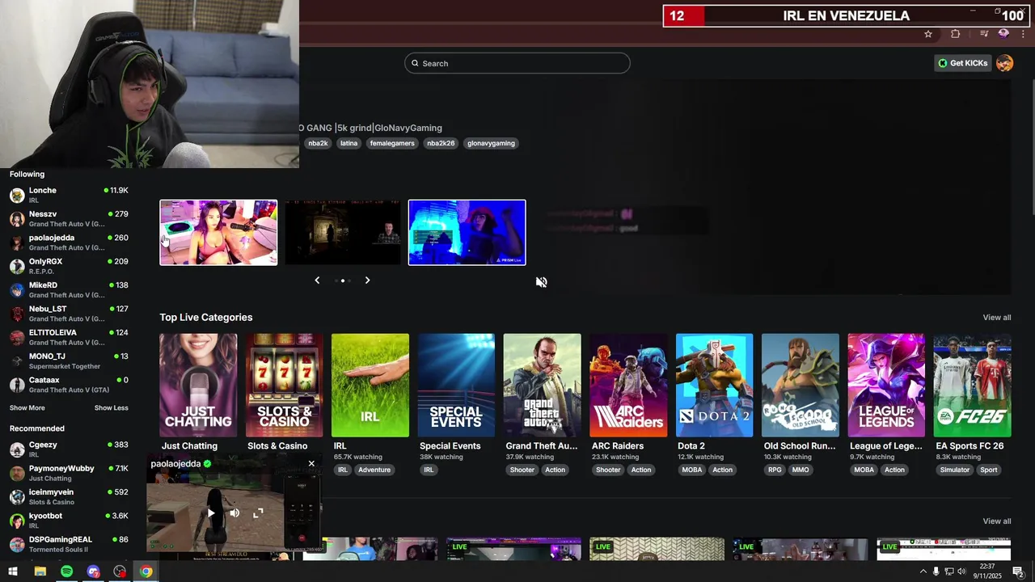
Task: Open the Slots & Casino category card
Action: point(284,386)
